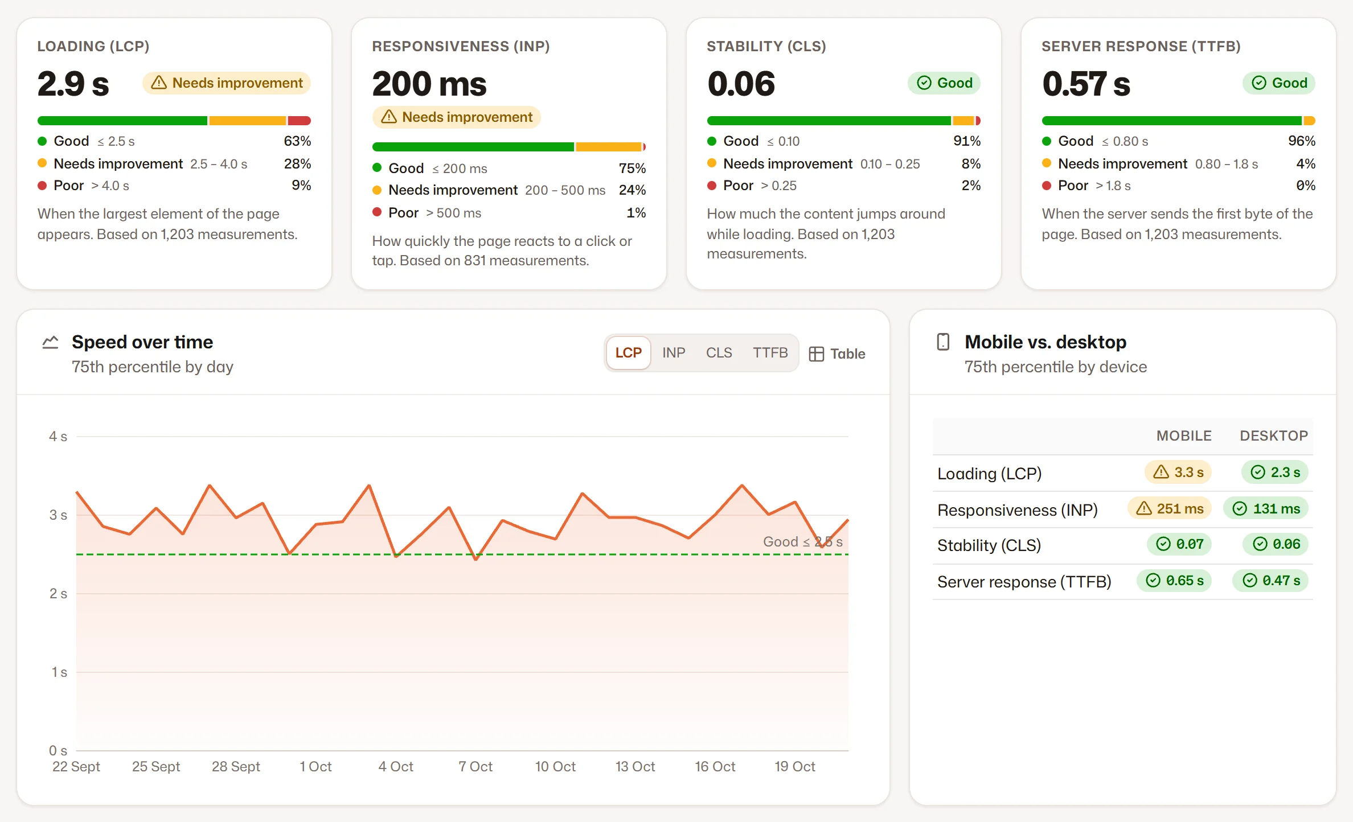This screenshot has height=822, width=1353.
Task: Click the Responsiveness (INP) row label in table
Action: 1018,510
